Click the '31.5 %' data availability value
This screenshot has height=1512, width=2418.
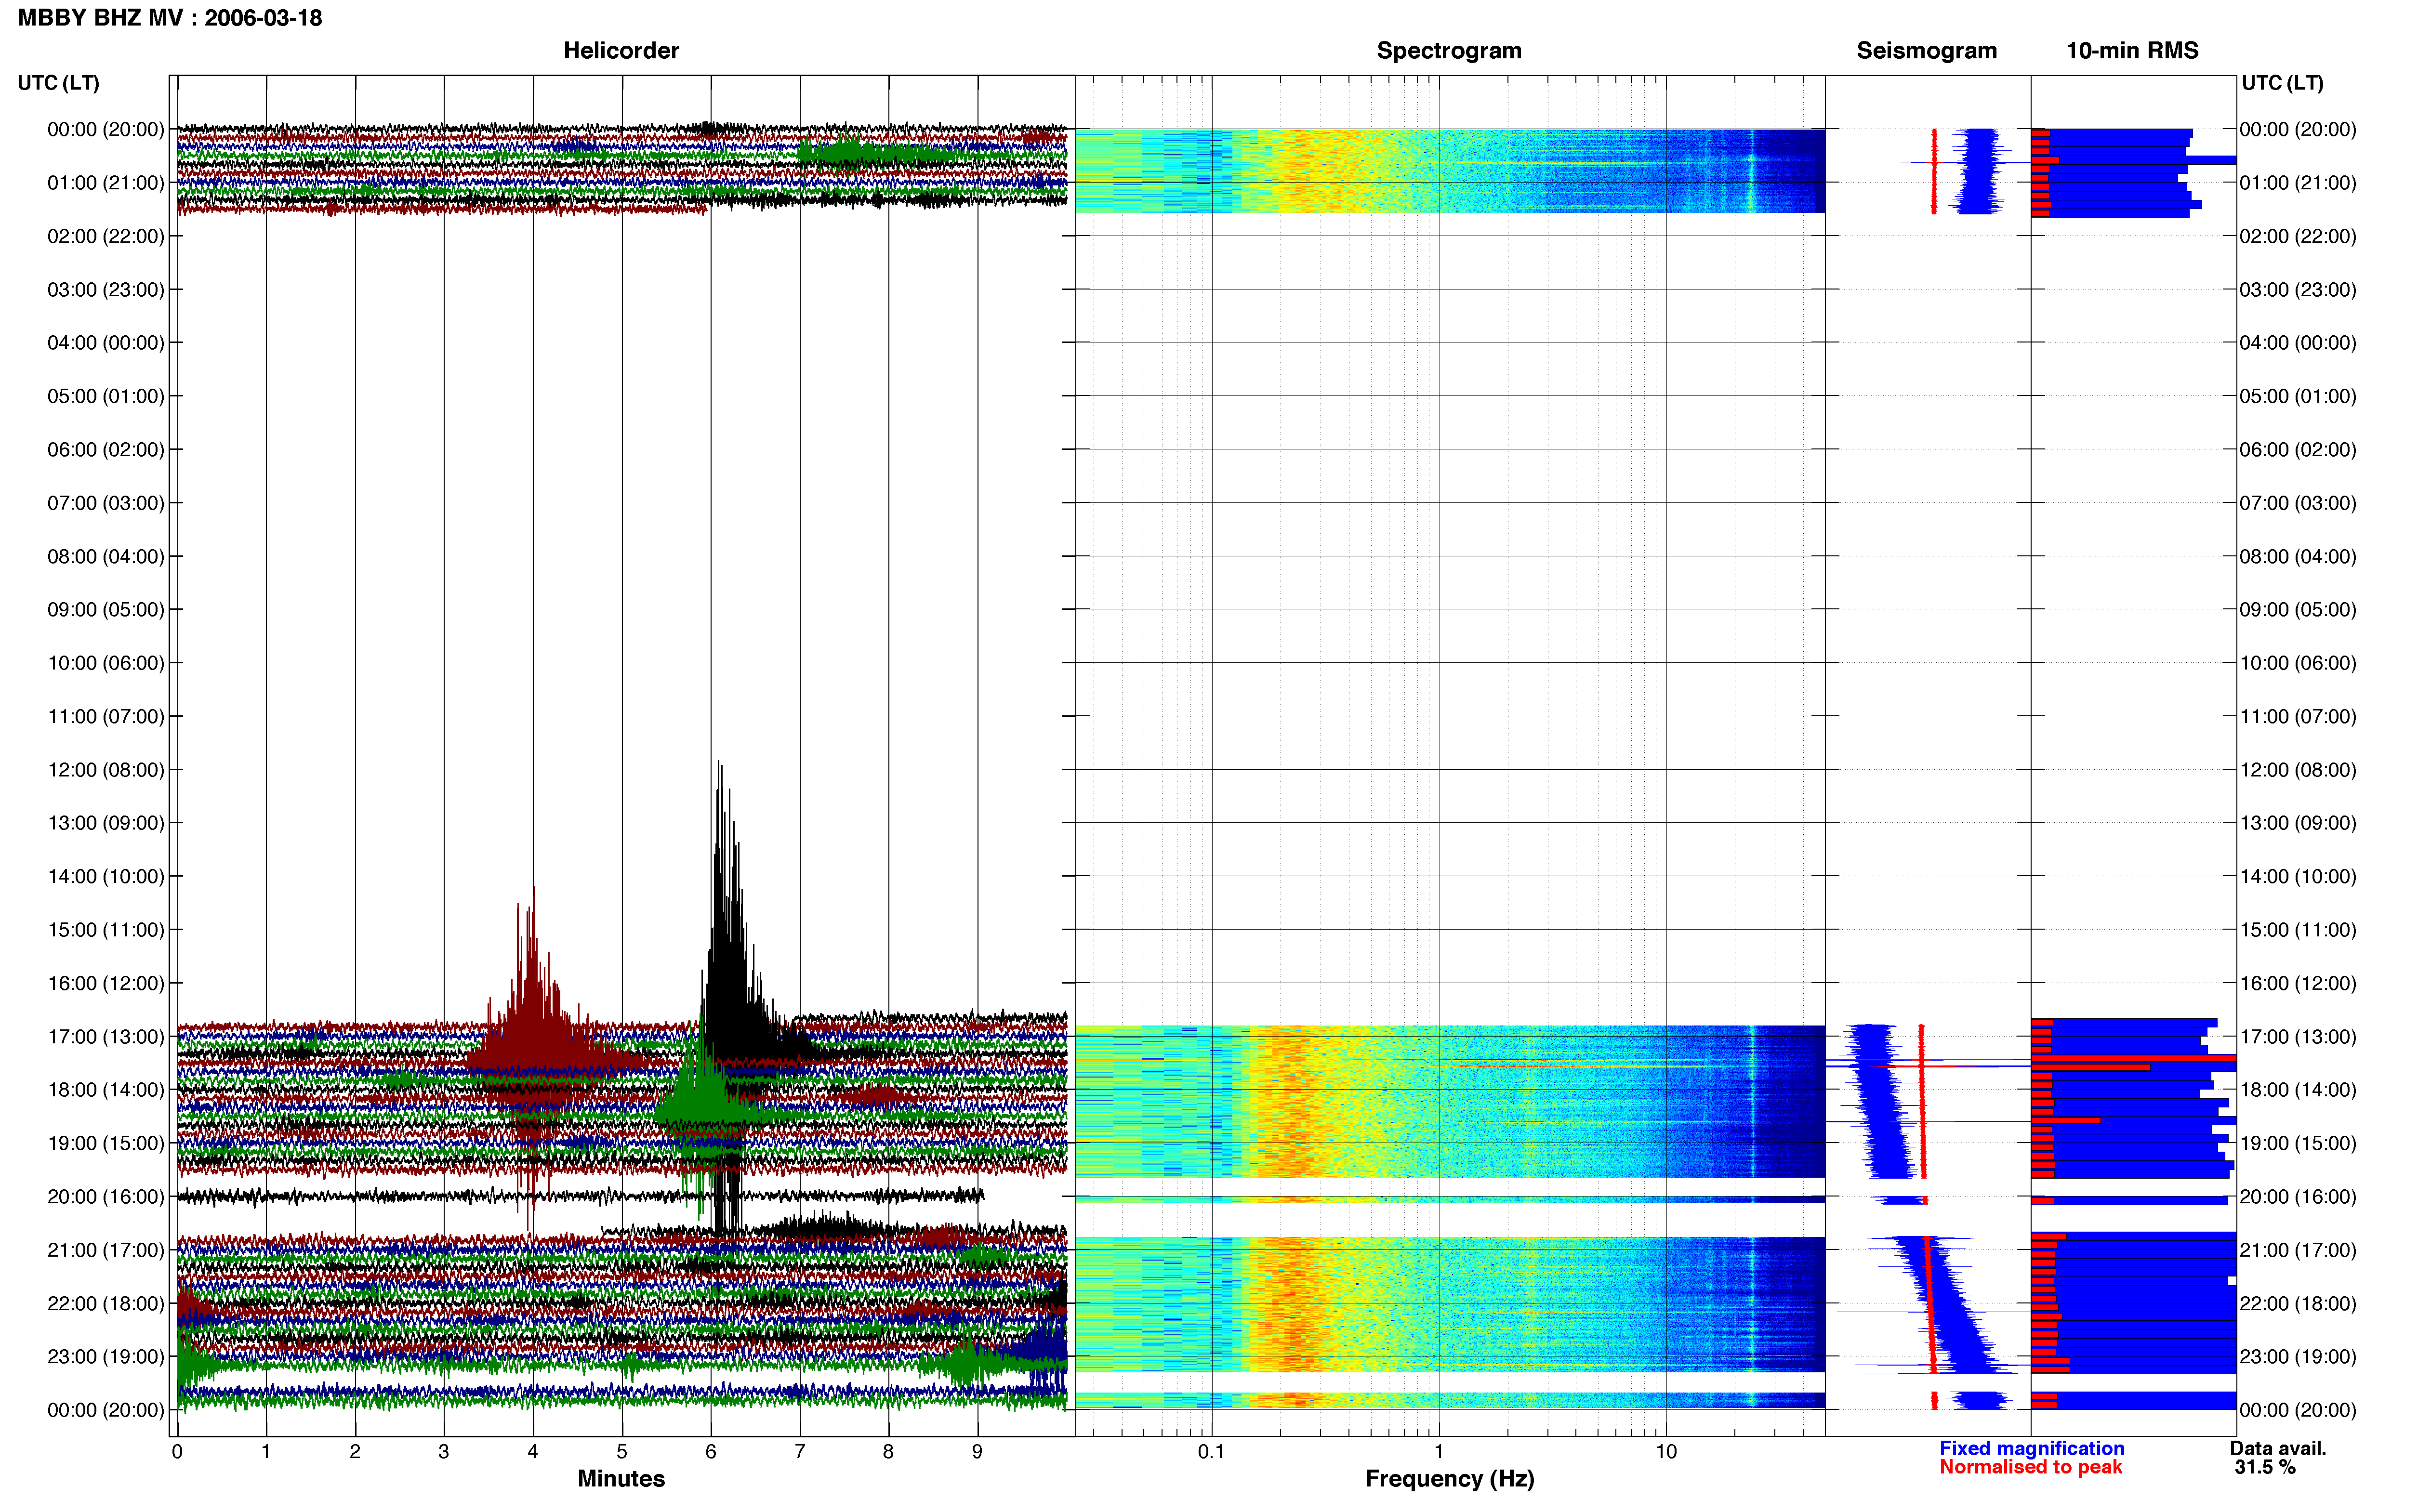point(2265,1467)
